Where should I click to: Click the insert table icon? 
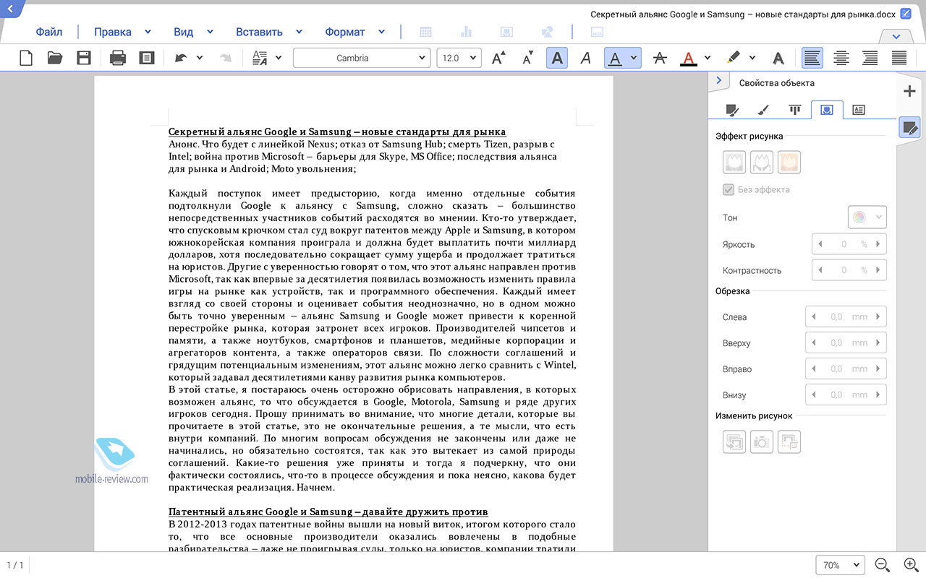[426, 32]
